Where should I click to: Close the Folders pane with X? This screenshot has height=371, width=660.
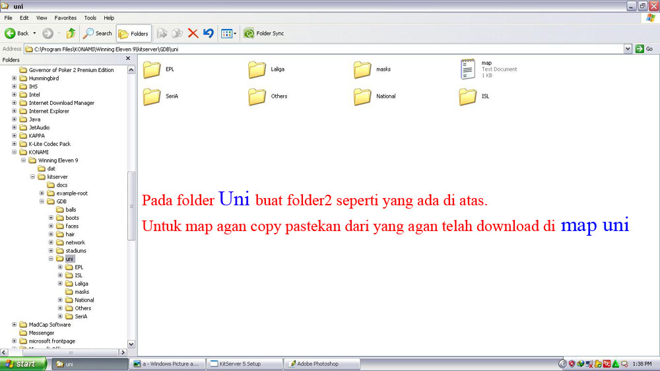(x=128, y=59)
